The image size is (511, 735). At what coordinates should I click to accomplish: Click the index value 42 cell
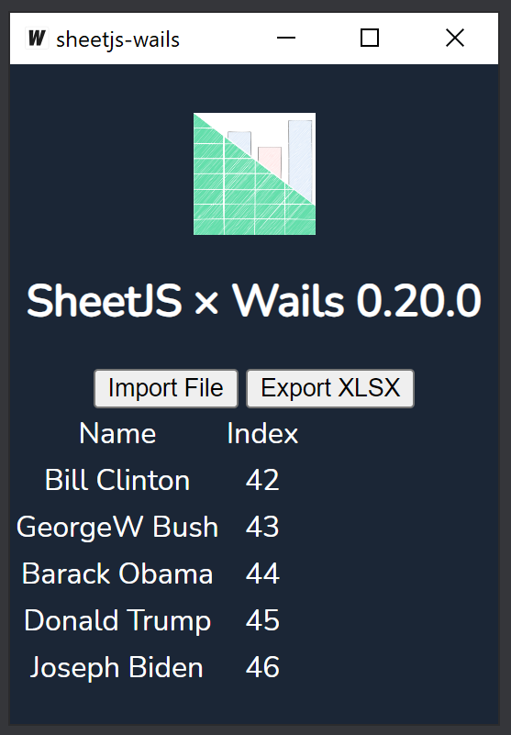click(262, 481)
